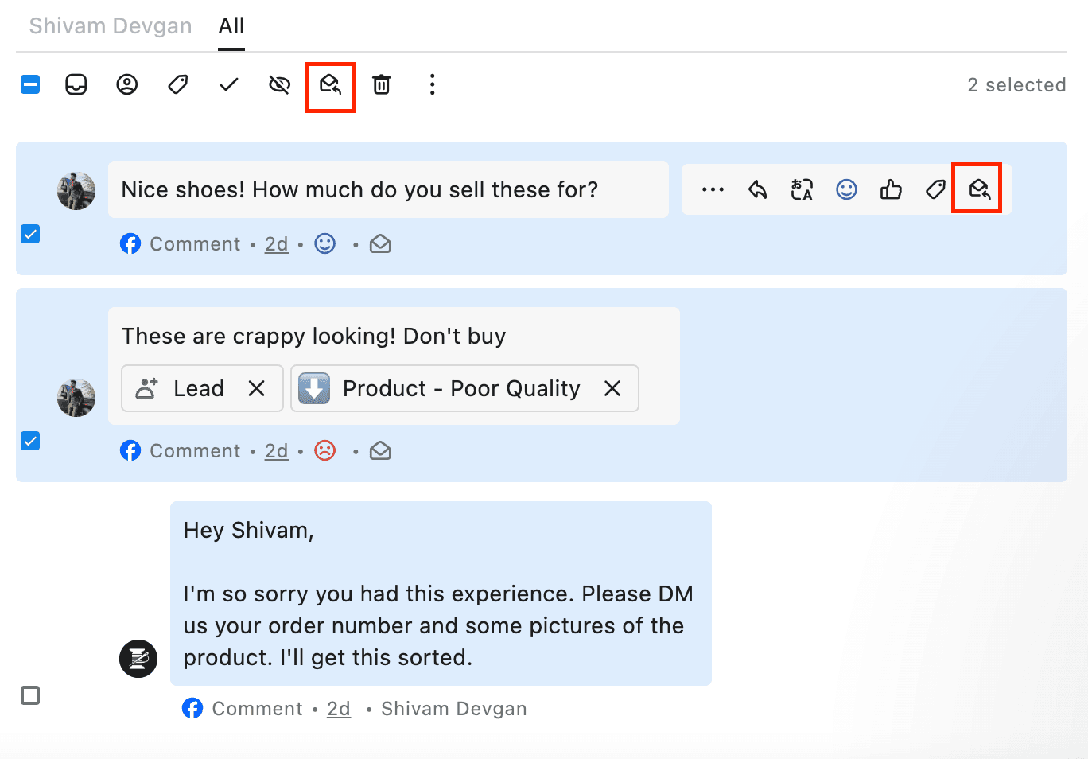The width and height of the screenshot is (1088, 759).
Task: Hide selected comments with crossed-eye icon
Action: [x=280, y=84]
